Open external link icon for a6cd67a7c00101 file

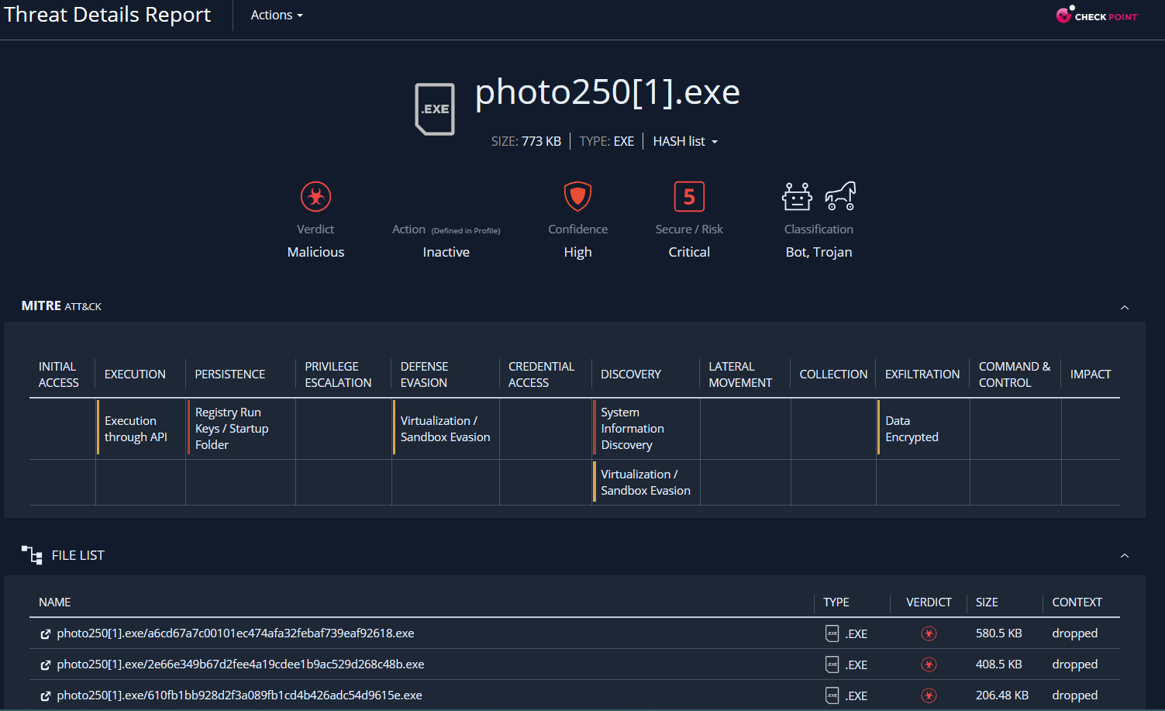pos(46,634)
